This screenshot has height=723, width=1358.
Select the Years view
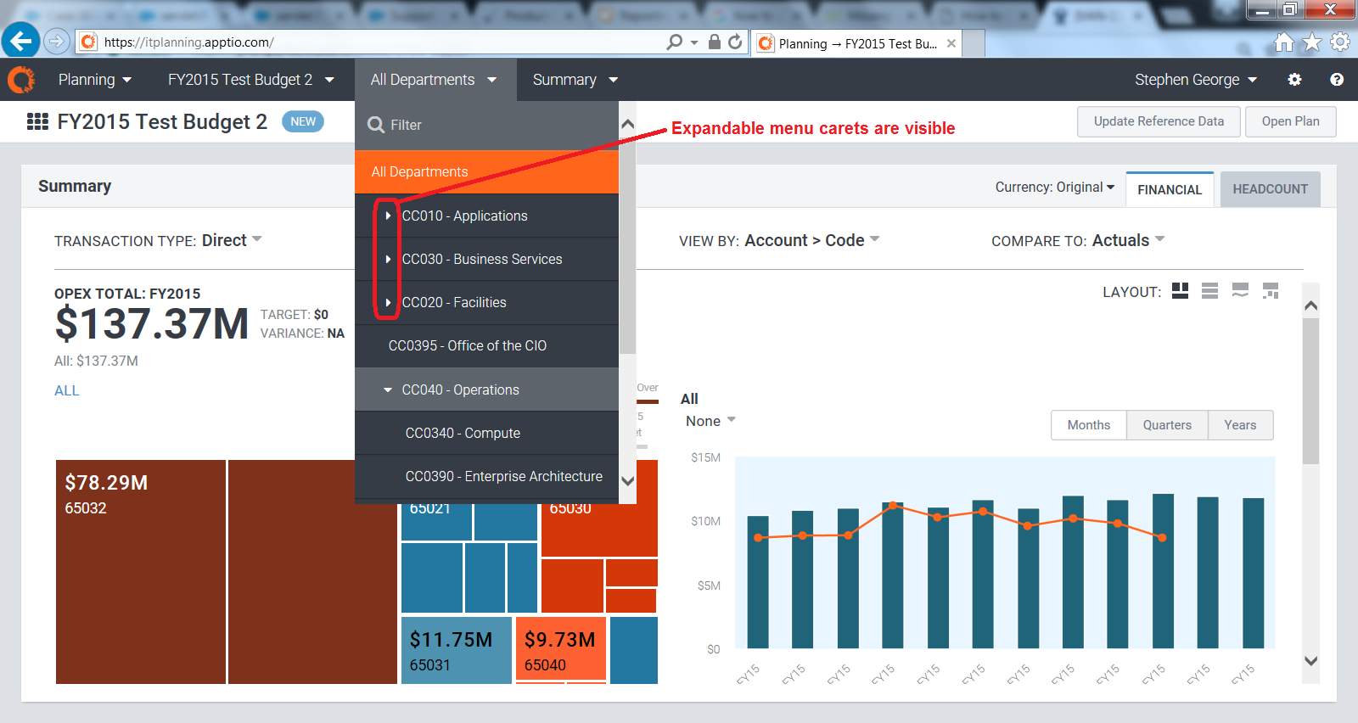pos(1240,425)
